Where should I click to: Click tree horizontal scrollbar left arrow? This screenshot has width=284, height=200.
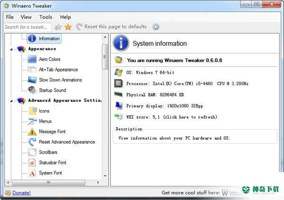[8, 183]
